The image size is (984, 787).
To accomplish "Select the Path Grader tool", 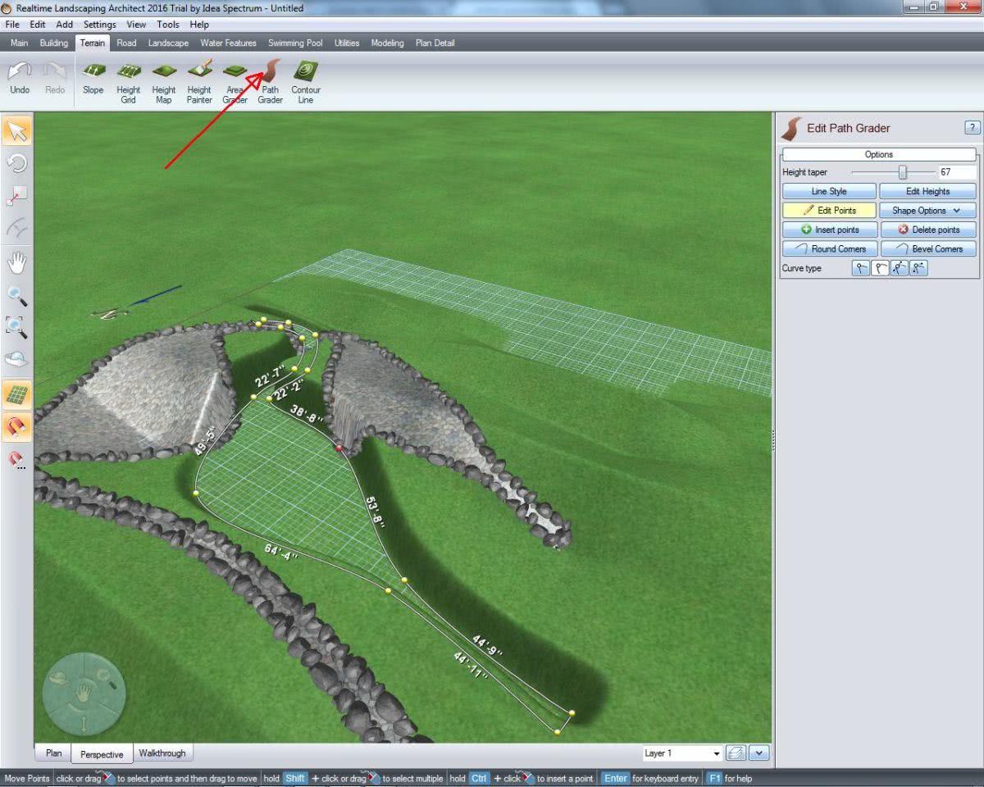I will pyautogui.click(x=270, y=82).
